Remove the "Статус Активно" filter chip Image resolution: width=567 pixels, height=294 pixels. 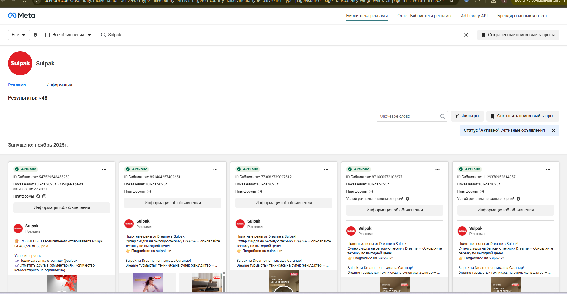click(x=553, y=131)
